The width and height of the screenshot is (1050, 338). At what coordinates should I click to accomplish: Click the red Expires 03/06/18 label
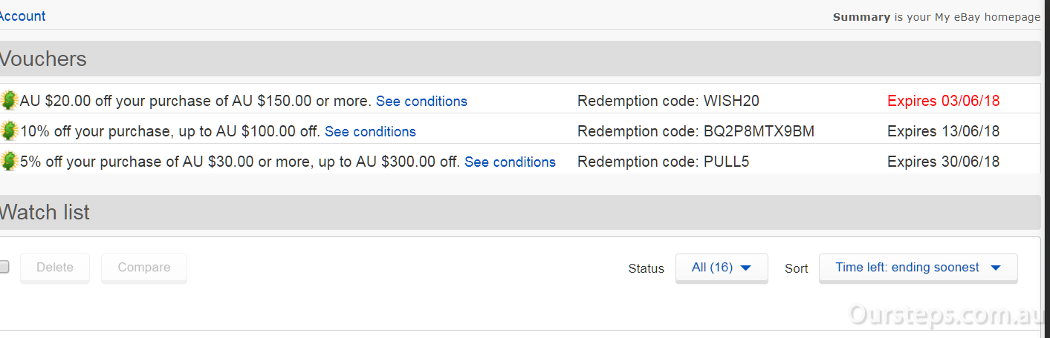[x=944, y=102]
